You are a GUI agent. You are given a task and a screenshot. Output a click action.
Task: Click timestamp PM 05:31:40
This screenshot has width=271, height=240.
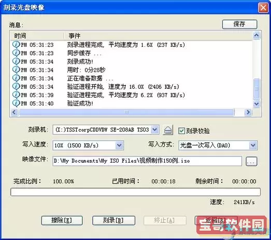click(37, 103)
